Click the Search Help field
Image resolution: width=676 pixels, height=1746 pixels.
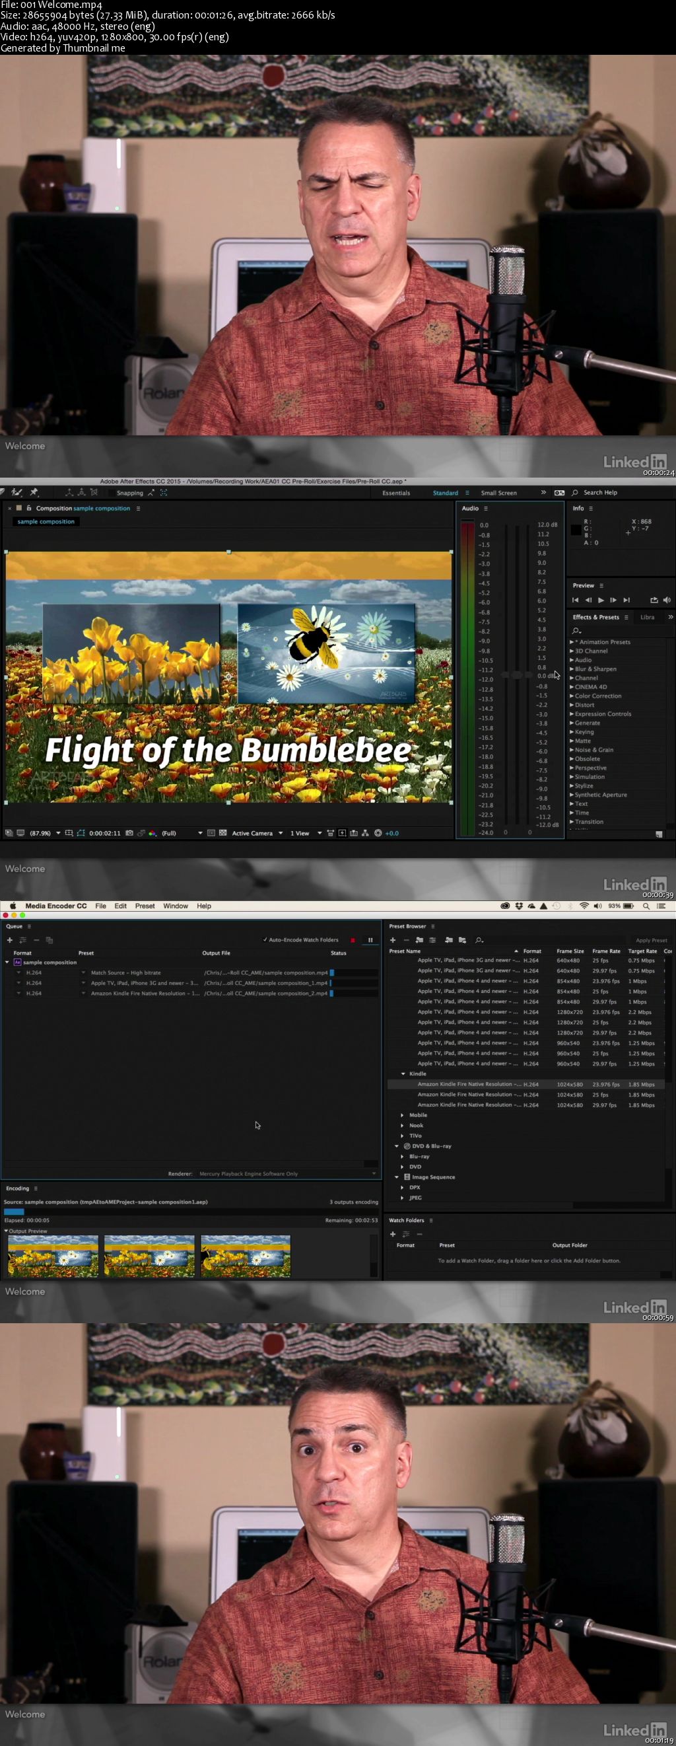click(x=600, y=493)
